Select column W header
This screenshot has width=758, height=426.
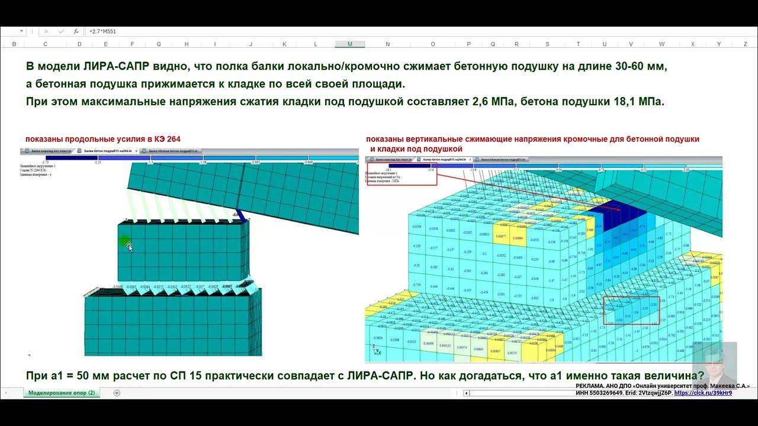point(662,44)
